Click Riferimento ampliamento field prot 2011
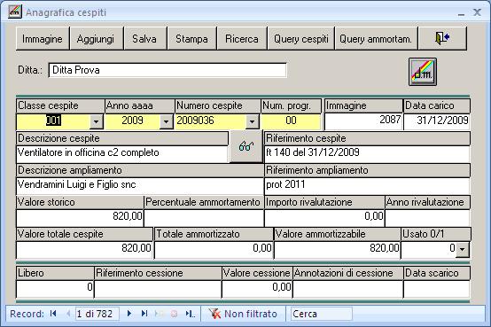491x327 pixels. (x=367, y=186)
